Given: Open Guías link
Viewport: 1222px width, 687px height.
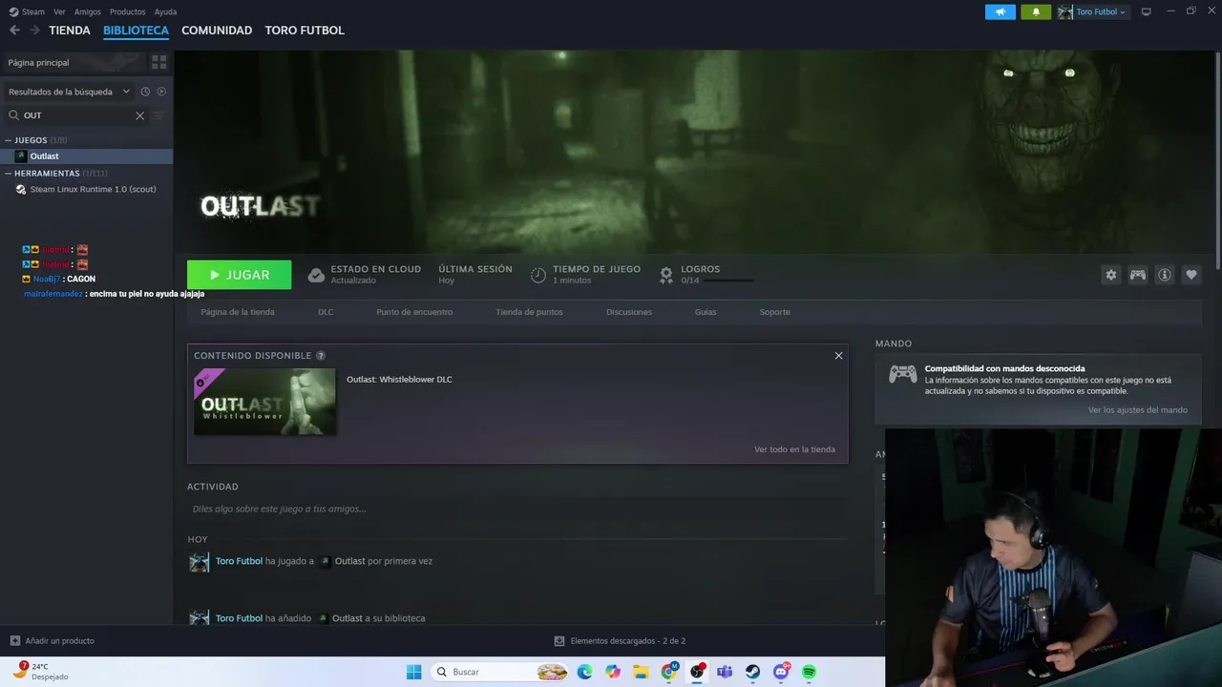Looking at the screenshot, I should coord(706,312).
